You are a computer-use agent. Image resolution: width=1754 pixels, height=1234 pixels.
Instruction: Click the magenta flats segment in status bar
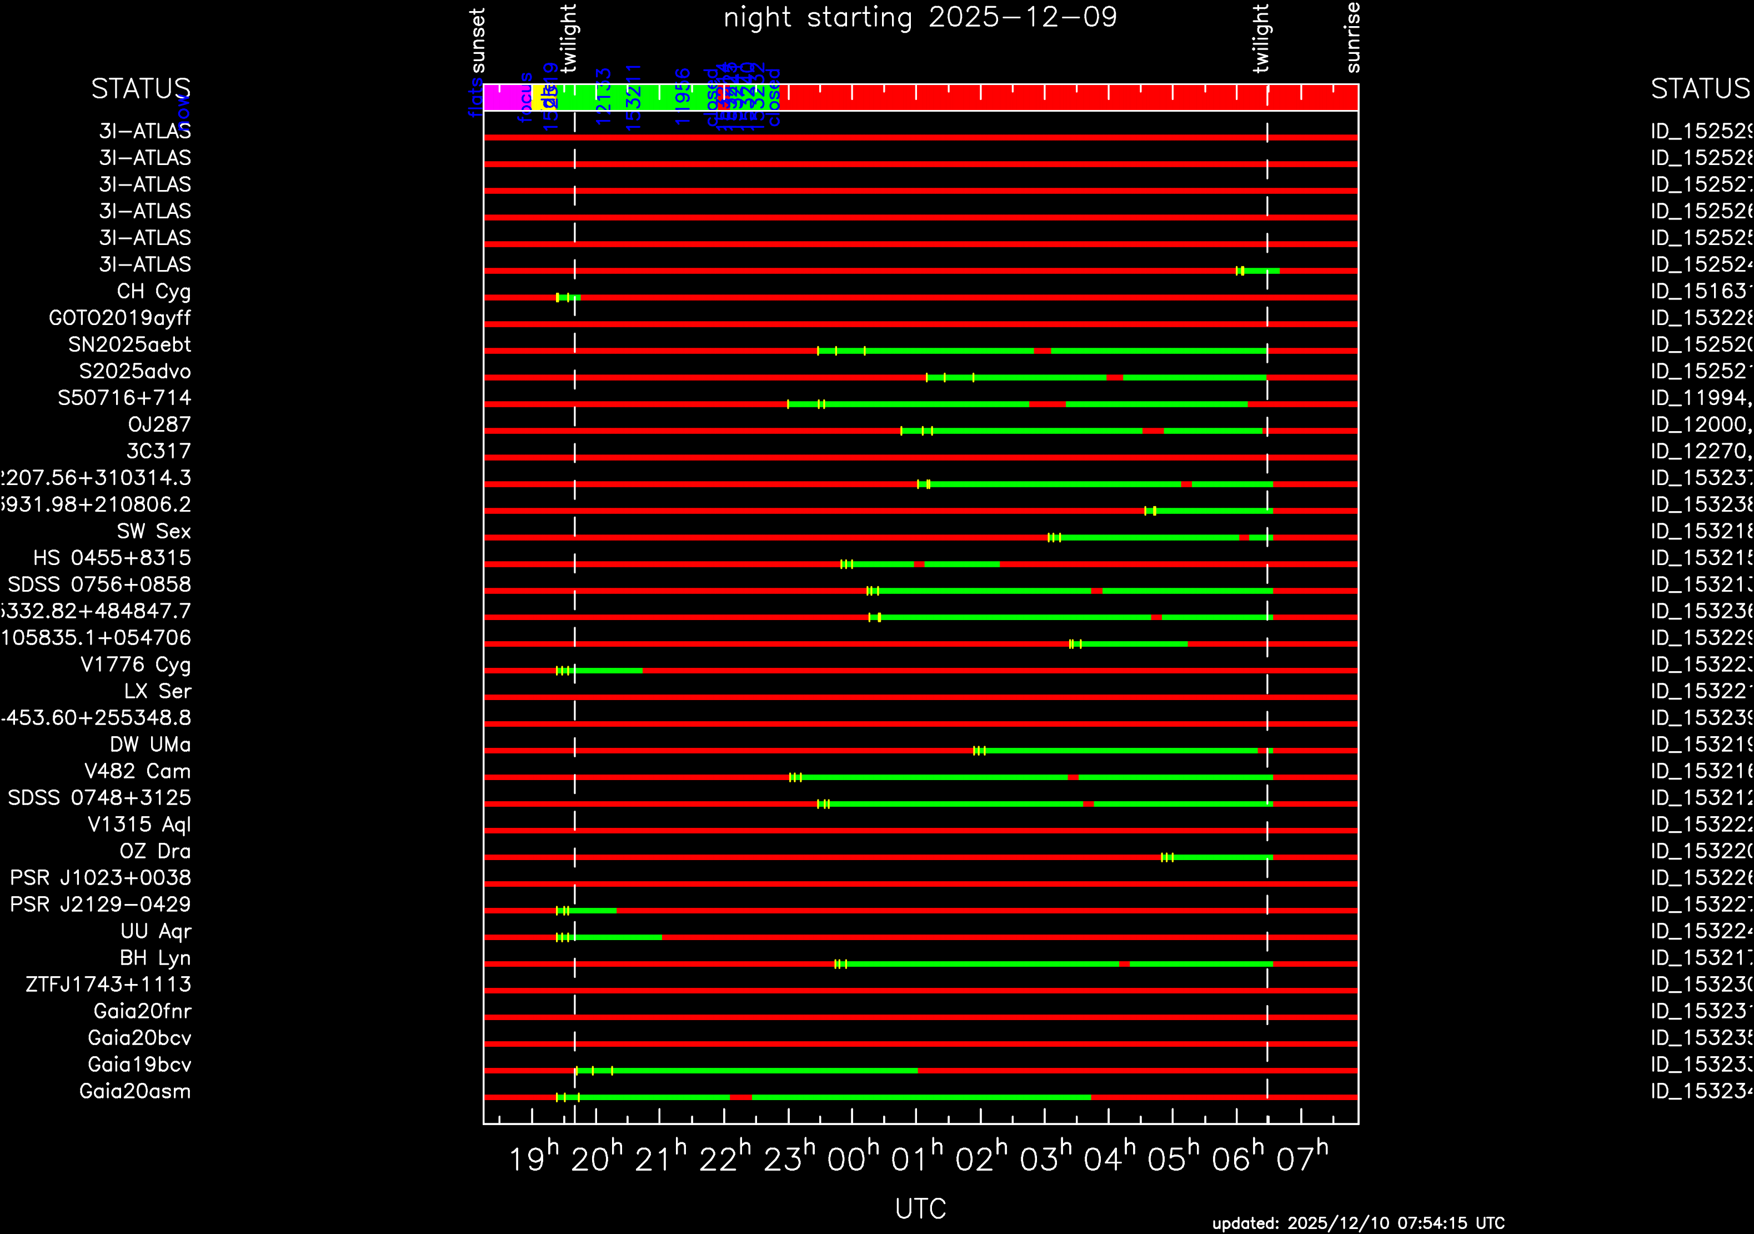pos(509,98)
